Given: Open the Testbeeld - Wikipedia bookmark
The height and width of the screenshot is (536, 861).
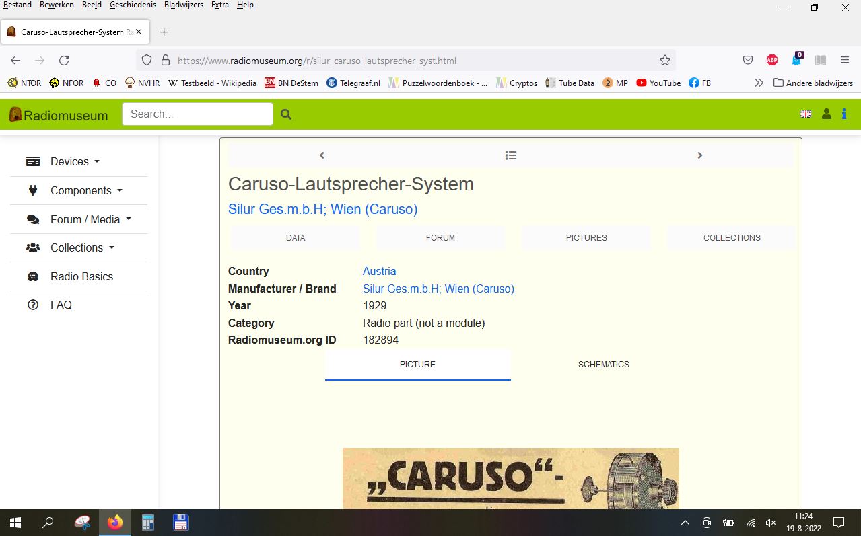Looking at the screenshot, I should tap(212, 83).
